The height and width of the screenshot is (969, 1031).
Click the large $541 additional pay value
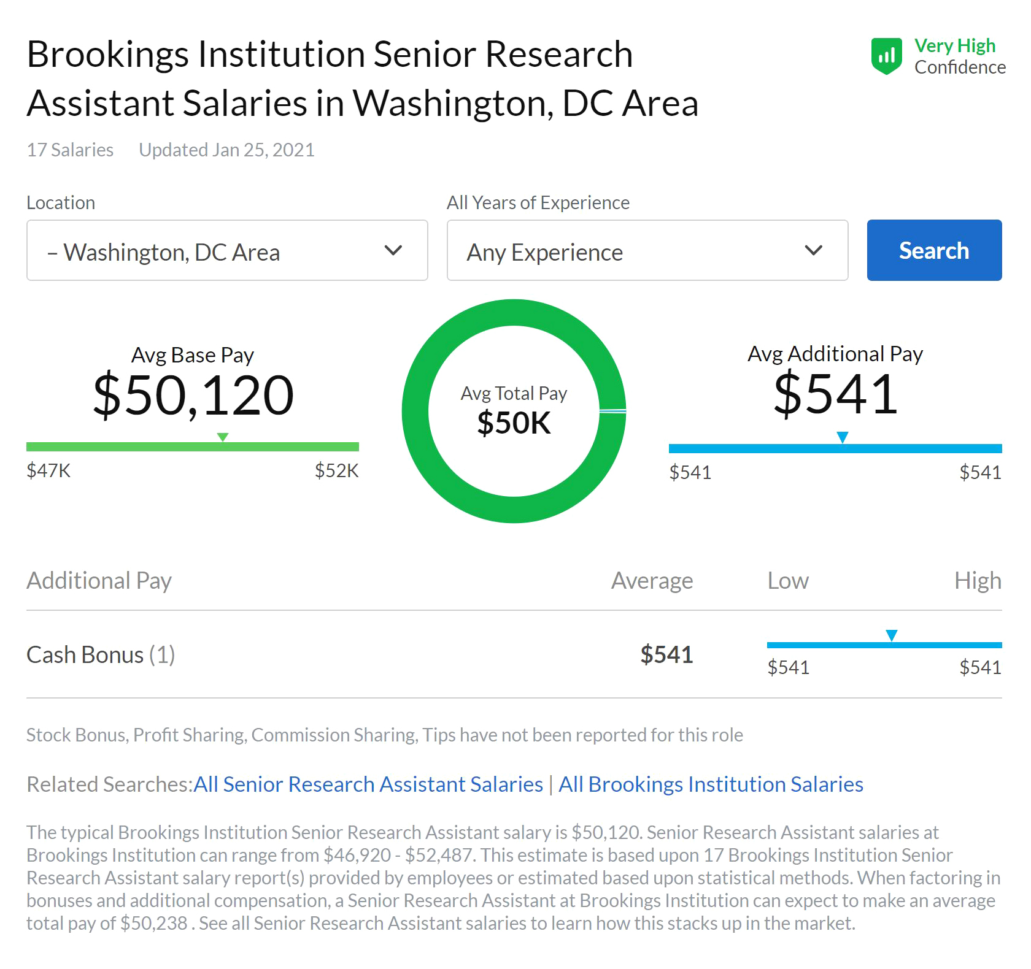point(835,394)
